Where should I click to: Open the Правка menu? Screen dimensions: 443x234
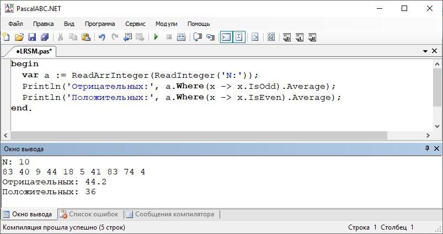tap(43, 24)
